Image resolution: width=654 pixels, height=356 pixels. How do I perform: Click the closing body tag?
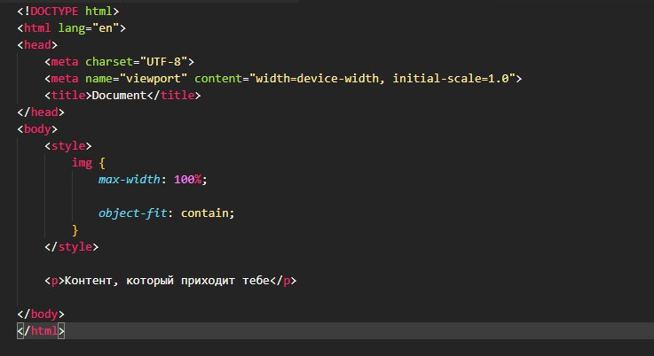pyautogui.click(x=41, y=314)
